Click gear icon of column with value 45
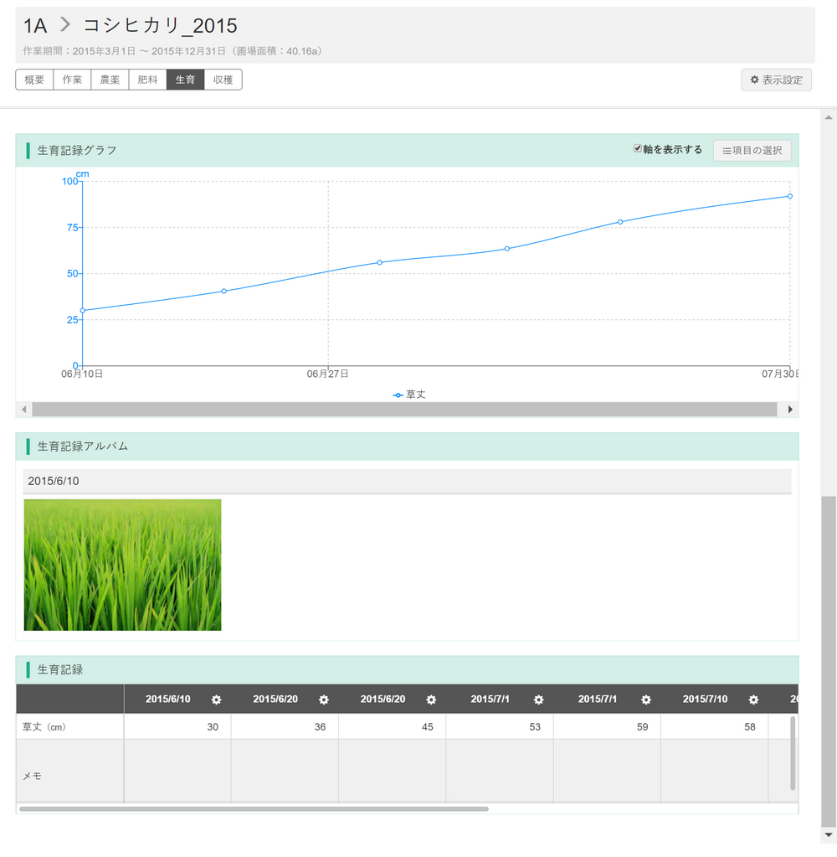Image resolution: width=837 pixels, height=857 pixels. [x=431, y=700]
